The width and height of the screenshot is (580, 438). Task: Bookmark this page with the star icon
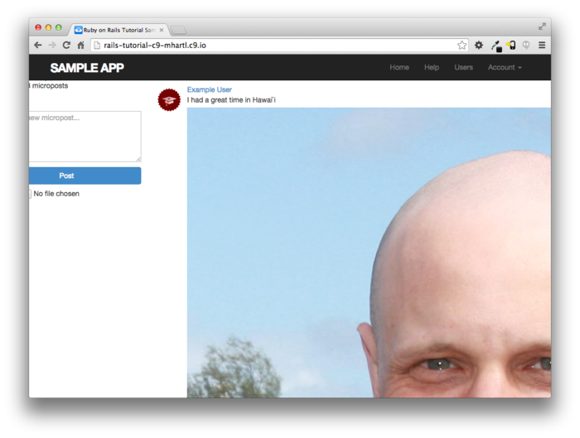point(462,46)
